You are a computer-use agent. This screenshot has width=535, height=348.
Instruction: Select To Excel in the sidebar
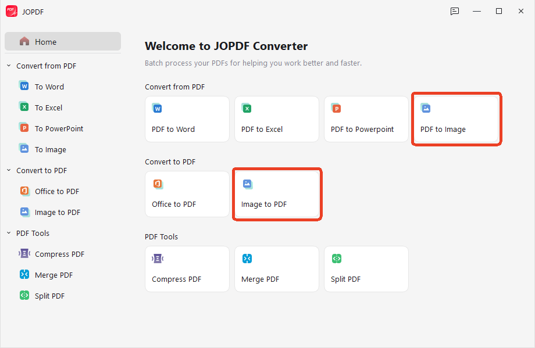[48, 107]
